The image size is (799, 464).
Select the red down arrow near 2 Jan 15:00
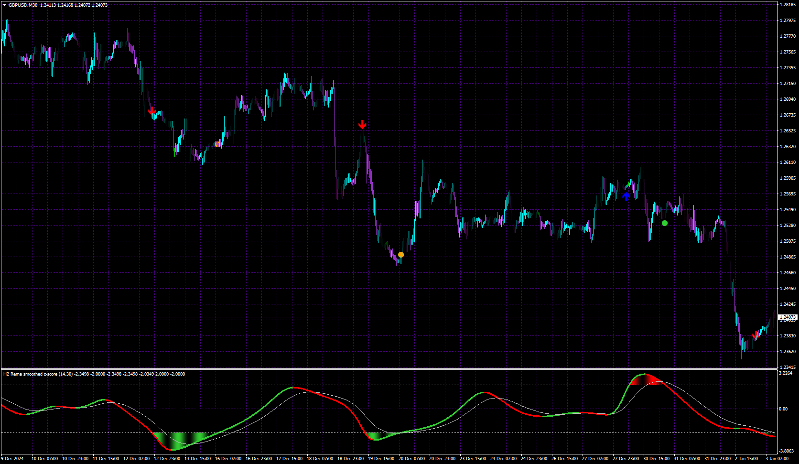coord(756,335)
